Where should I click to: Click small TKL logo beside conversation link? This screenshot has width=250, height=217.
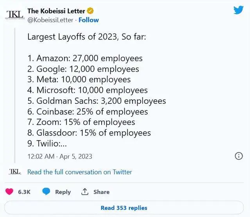click(15, 171)
